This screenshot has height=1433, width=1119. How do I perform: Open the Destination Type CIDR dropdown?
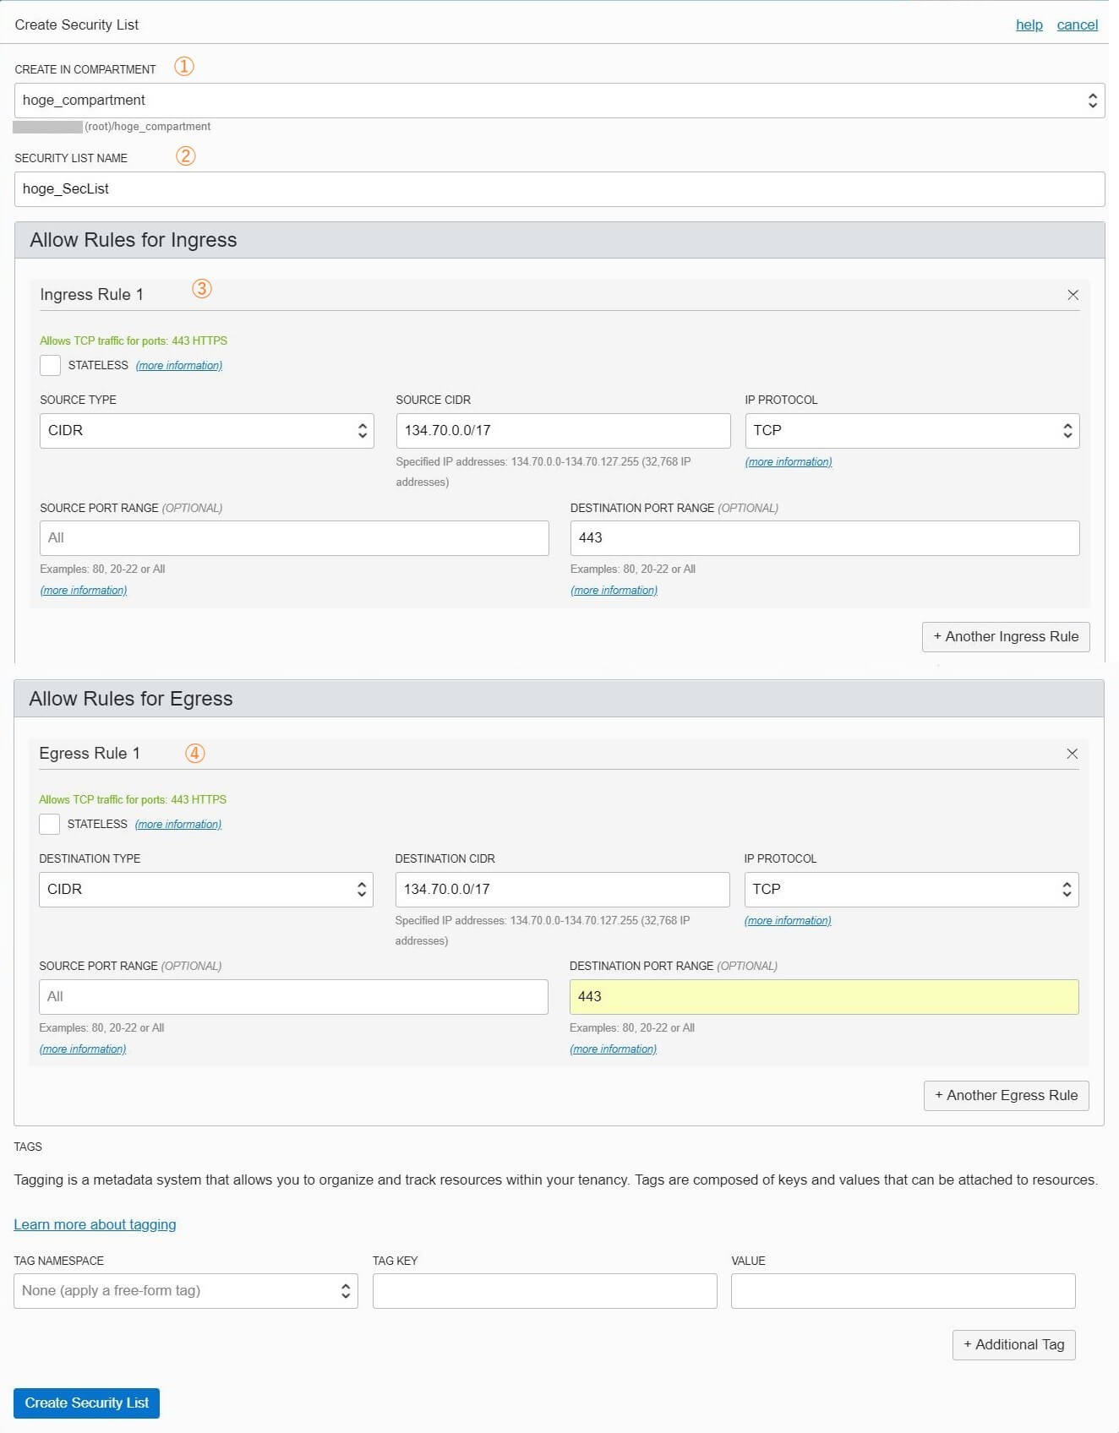pyautogui.click(x=205, y=890)
